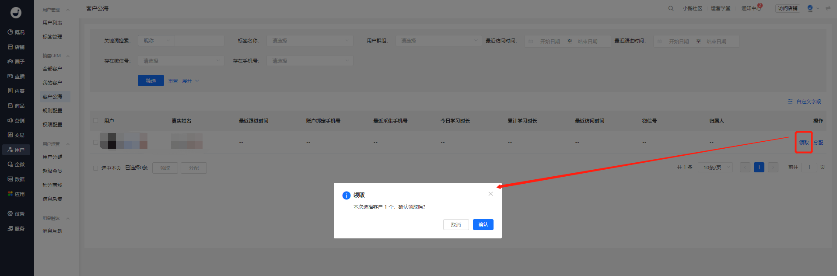The width and height of the screenshot is (837, 276).
Task: Click the account avatar in top bar
Action: [x=810, y=8]
